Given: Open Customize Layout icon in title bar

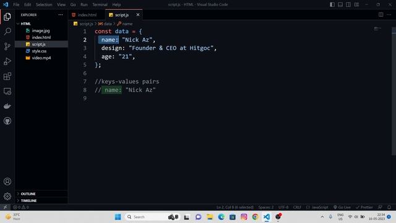Looking at the screenshot, I should [x=356, y=4].
